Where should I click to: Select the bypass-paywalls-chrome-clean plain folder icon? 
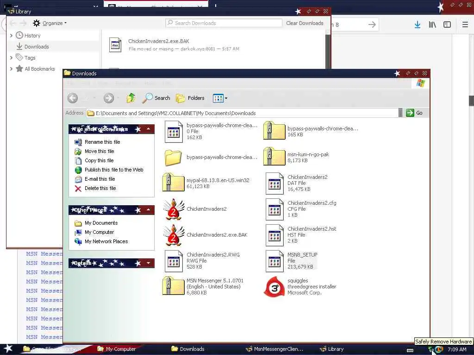click(173, 158)
